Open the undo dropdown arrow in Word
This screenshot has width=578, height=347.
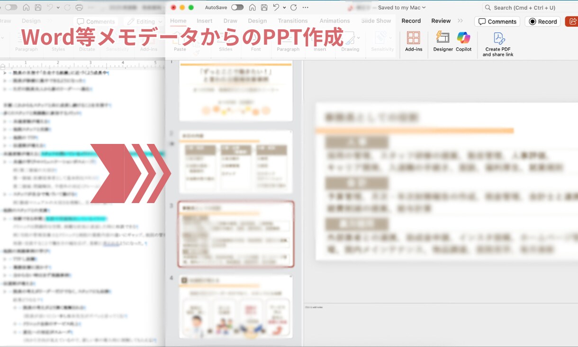point(58,8)
